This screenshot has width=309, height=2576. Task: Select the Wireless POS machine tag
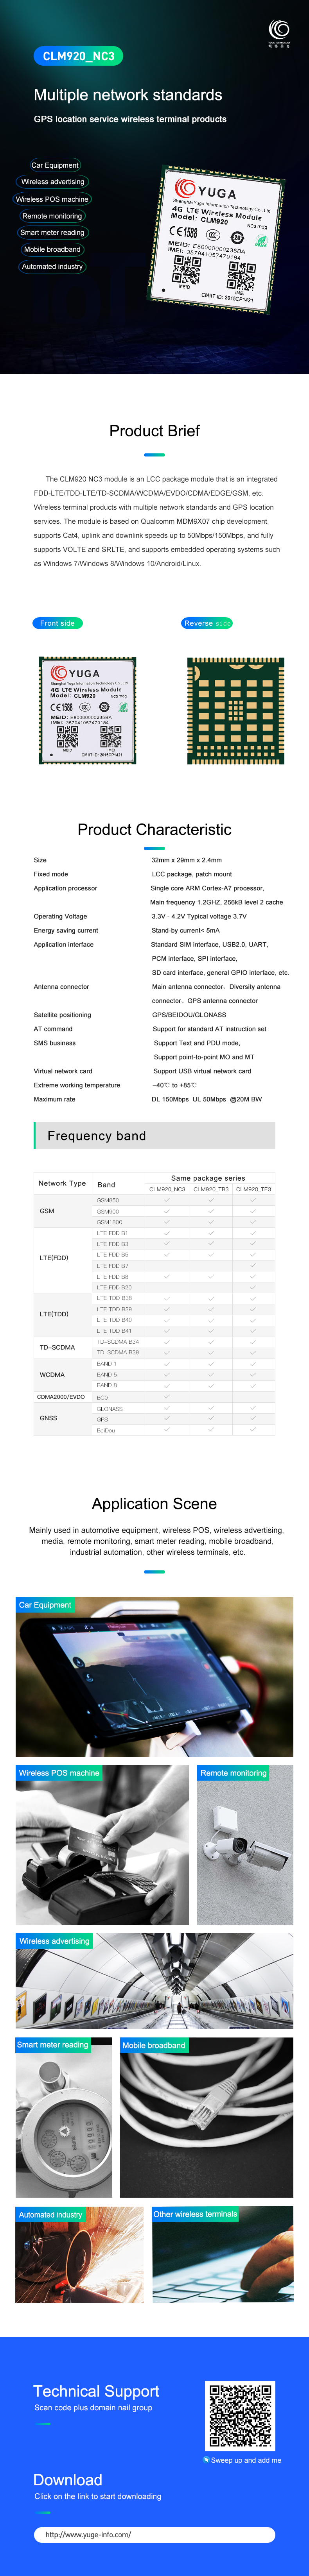coord(52,199)
